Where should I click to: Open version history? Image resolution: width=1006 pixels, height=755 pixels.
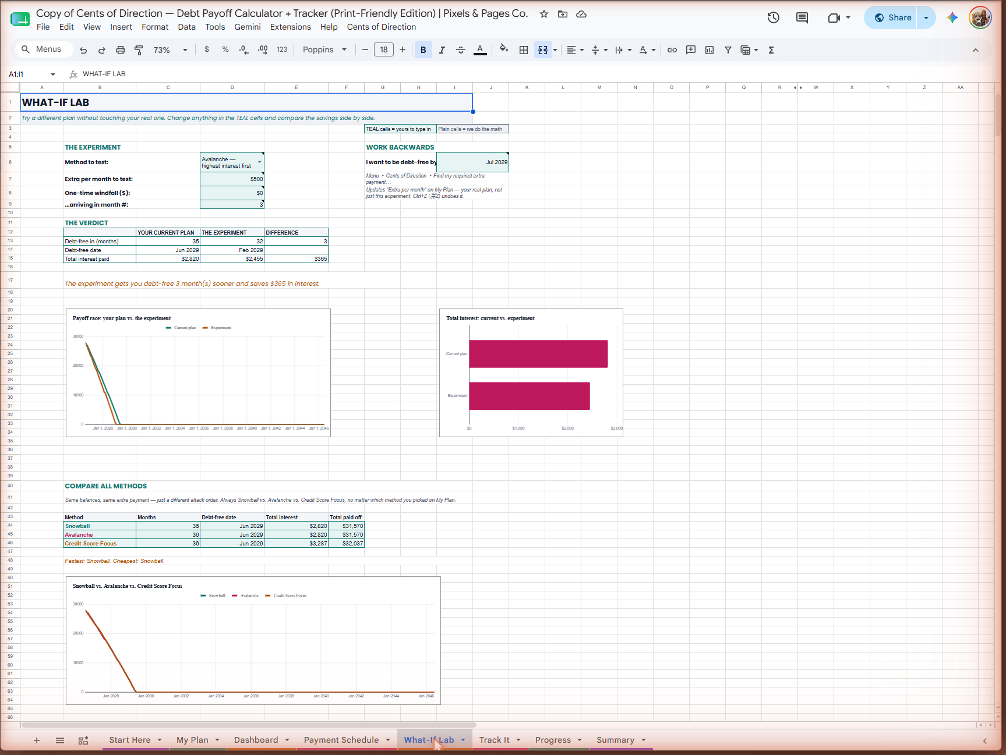[x=774, y=17]
